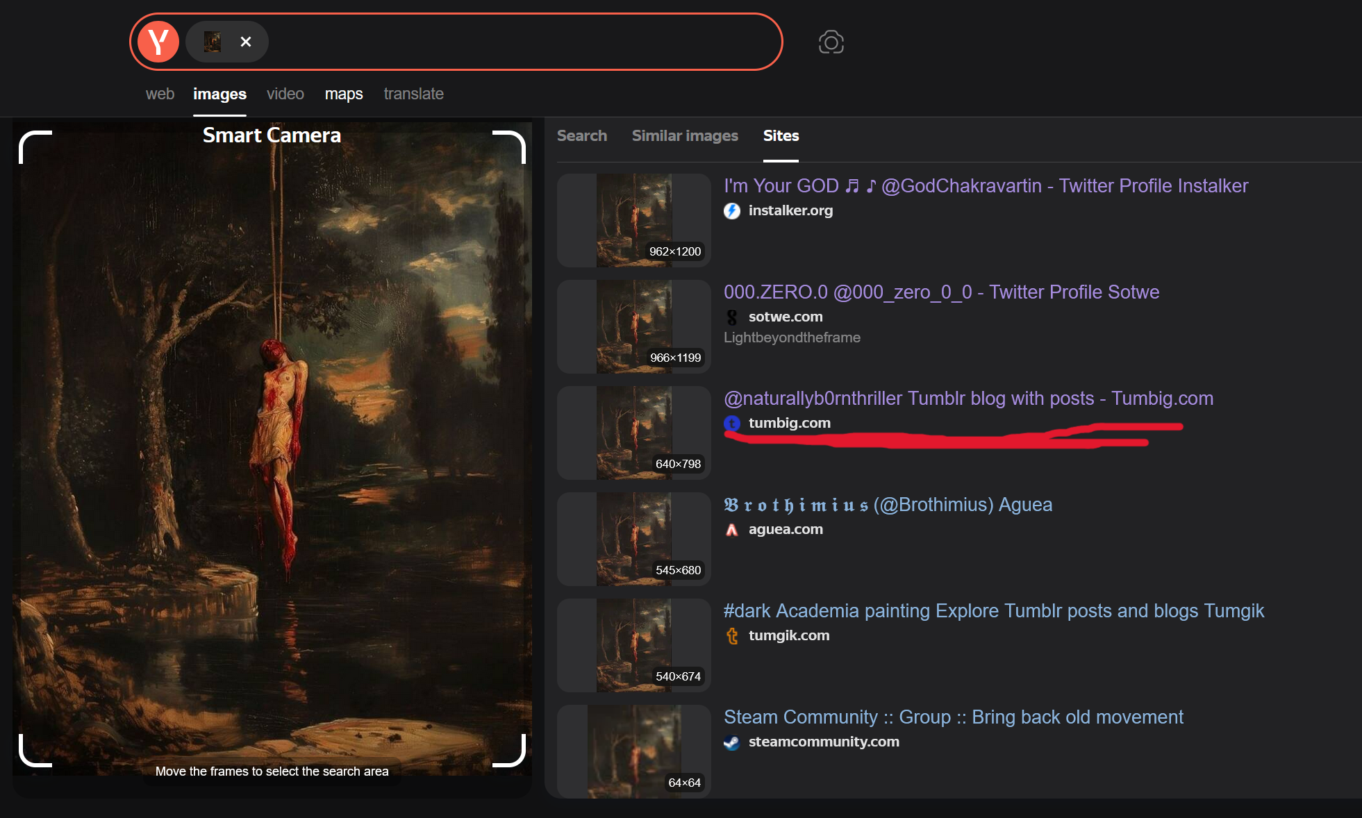This screenshot has height=818, width=1362.
Task: Open the Similar images tab
Action: [x=685, y=135]
